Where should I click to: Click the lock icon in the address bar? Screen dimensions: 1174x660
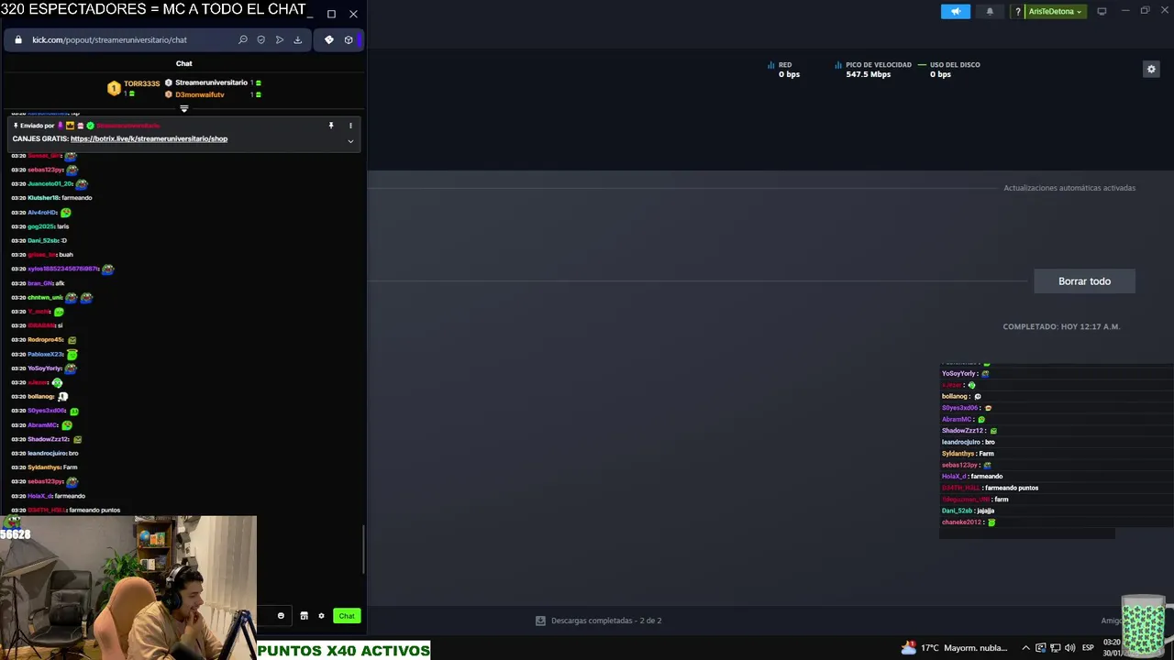pyautogui.click(x=18, y=39)
